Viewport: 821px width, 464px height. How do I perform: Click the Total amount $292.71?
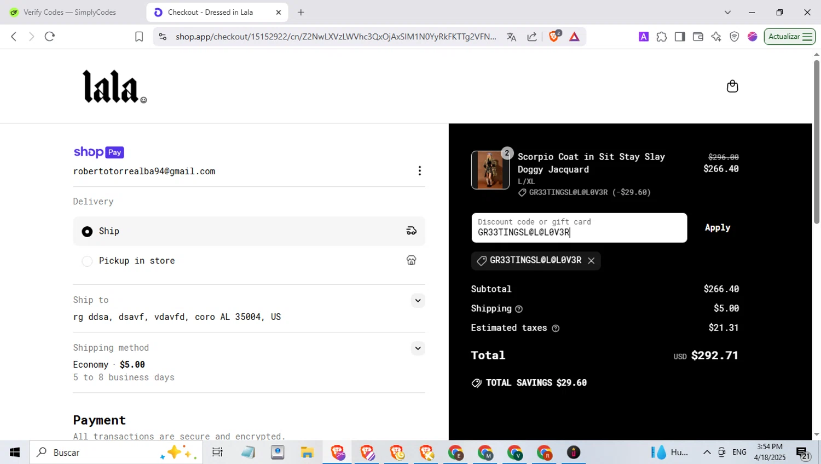(x=715, y=356)
